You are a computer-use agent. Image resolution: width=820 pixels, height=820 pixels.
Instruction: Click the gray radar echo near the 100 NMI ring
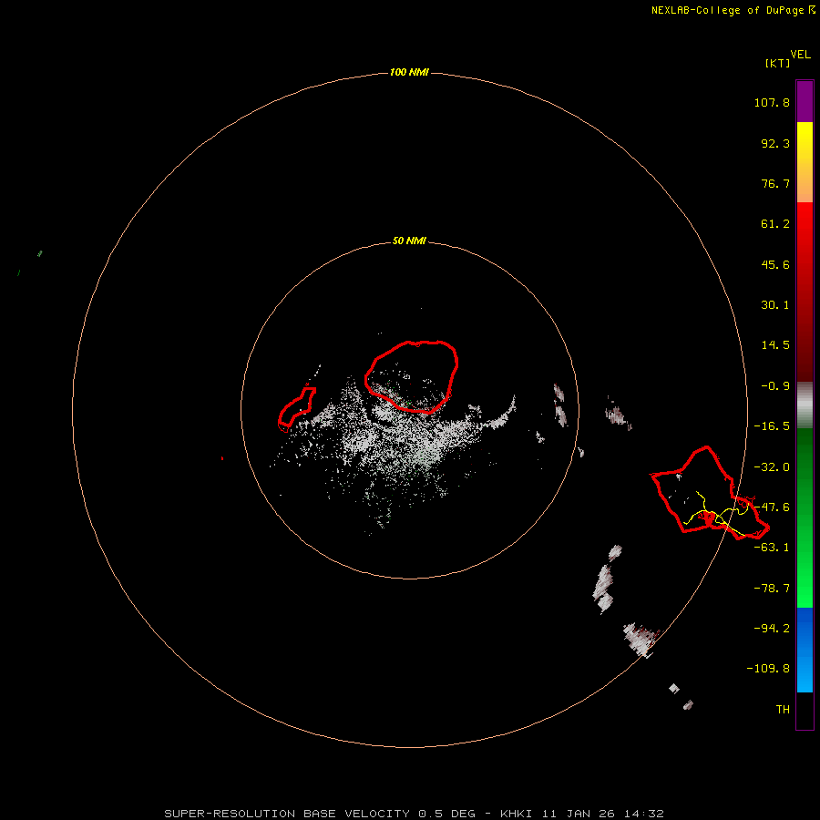[x=641, y=641]
